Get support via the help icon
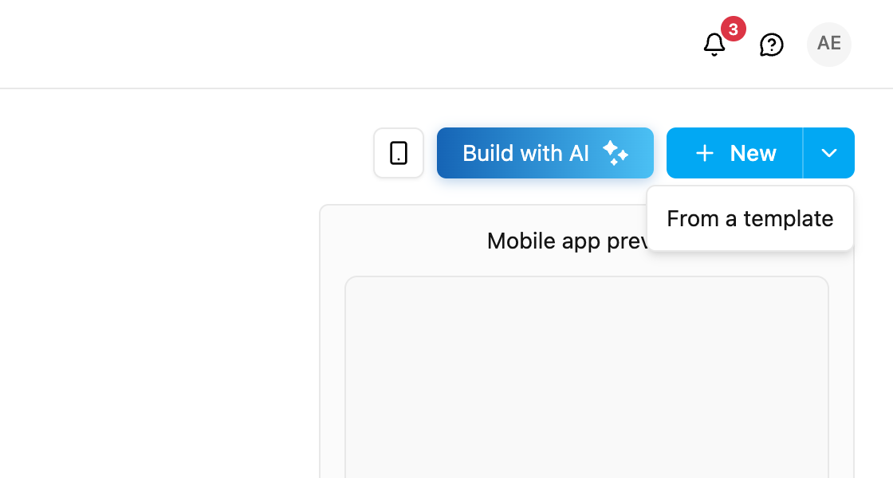Viewport: 893px width, 478px height. click(772, 45)
